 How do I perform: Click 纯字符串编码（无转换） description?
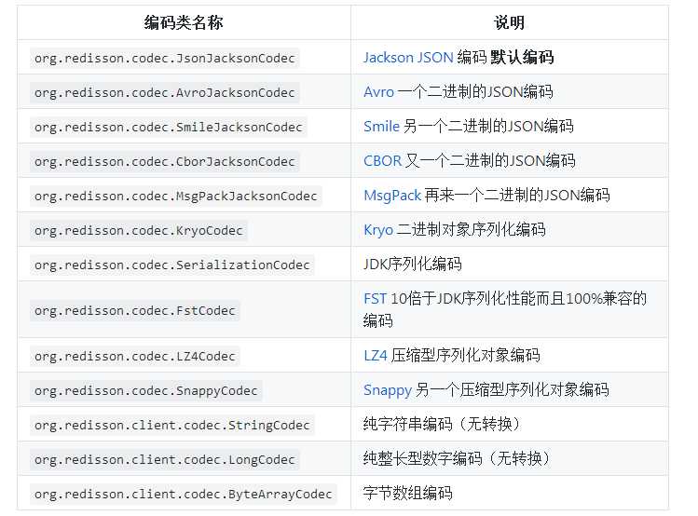(443, 424)
